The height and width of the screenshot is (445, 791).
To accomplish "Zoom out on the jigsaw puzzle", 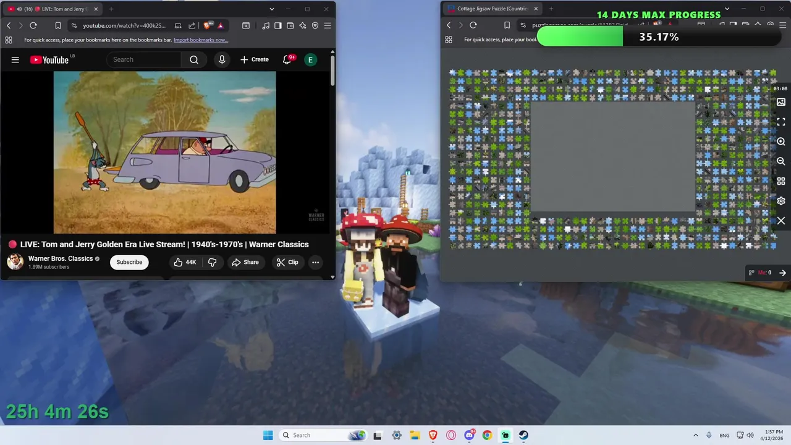I will 781,161.
